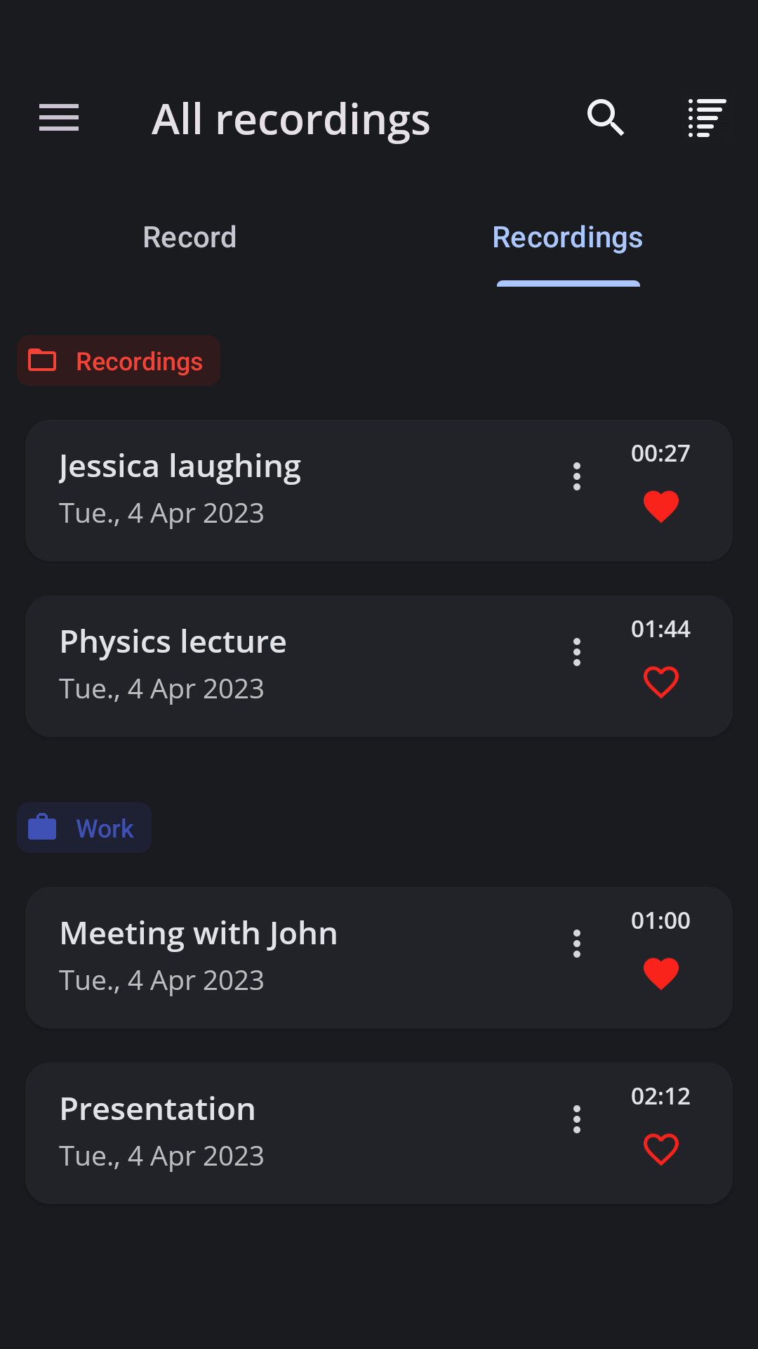Remove the heart from Meeting with John
Image resolution: width=758 pixels, height=1349 pixels.
[661, 974]
